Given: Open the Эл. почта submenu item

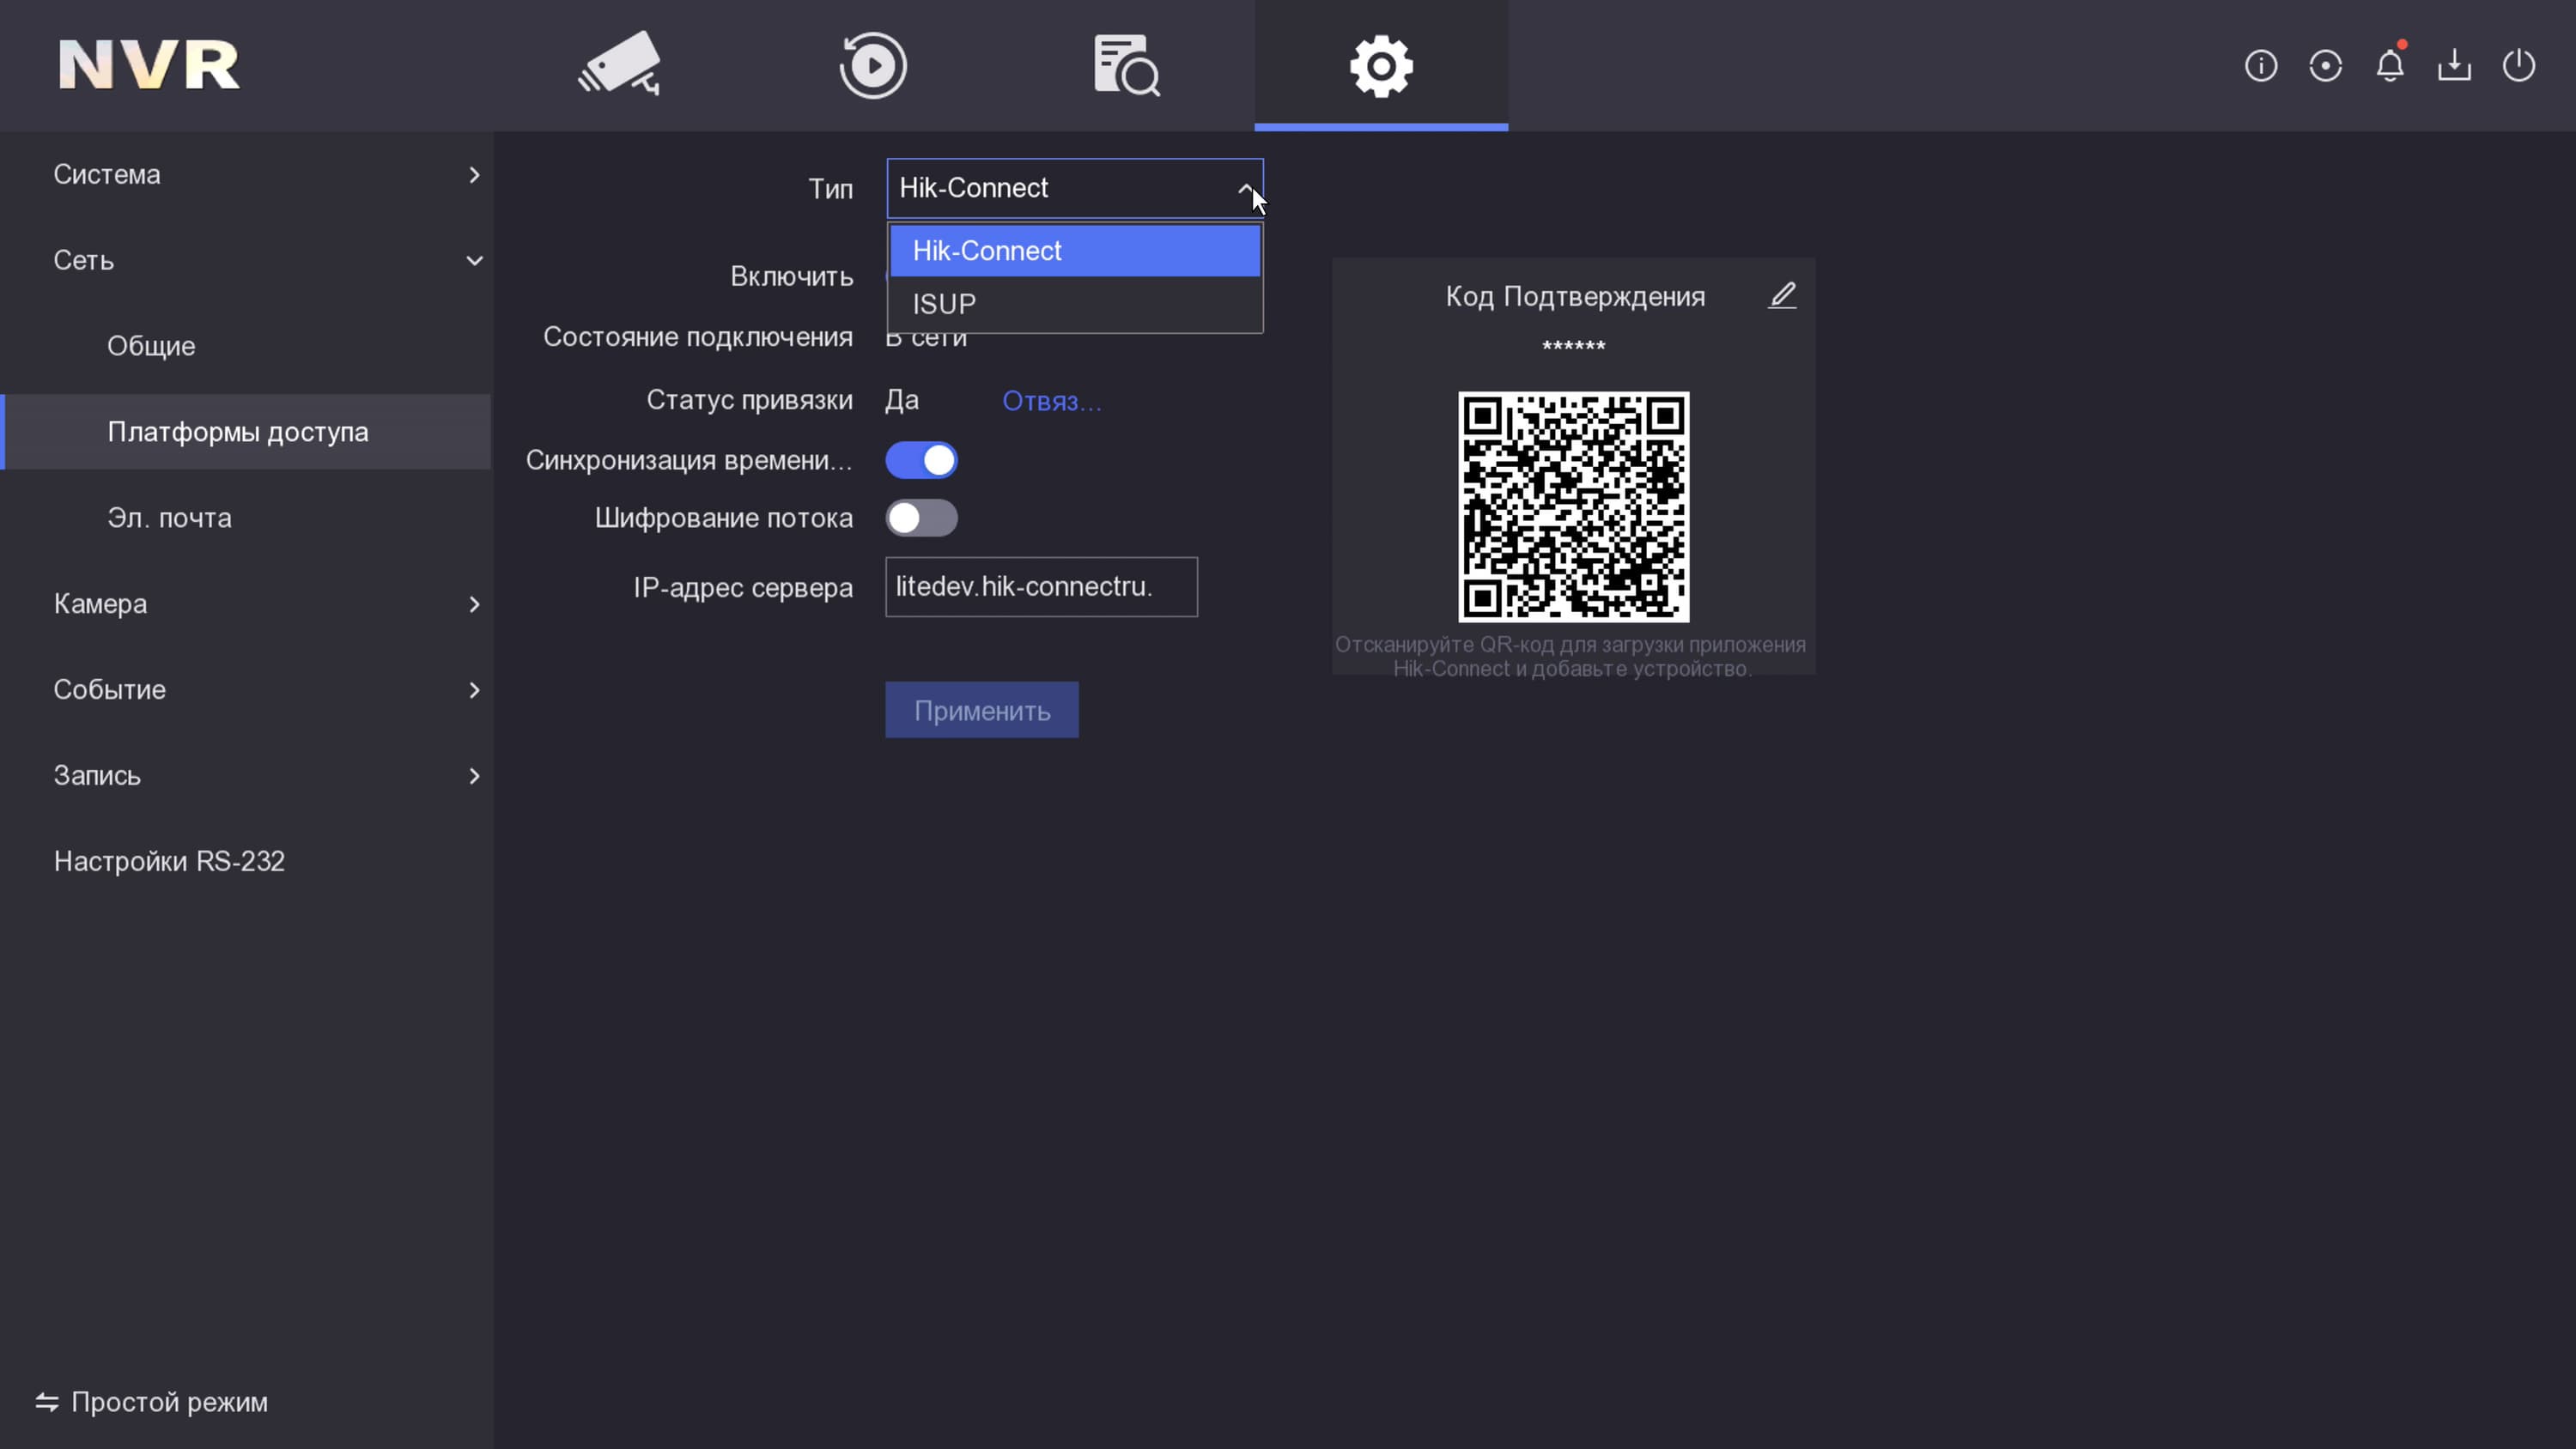Looking at the screenshot, I should coord(169,518).
